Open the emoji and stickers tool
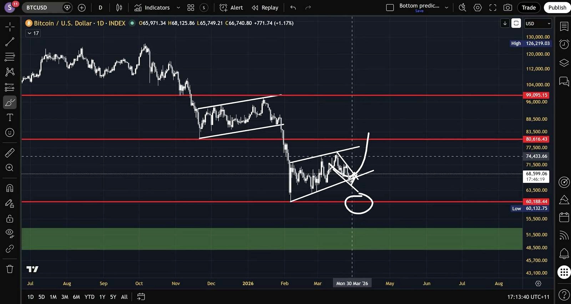The image size is (571, 304). pyautogui.click(x=10, y=133)
